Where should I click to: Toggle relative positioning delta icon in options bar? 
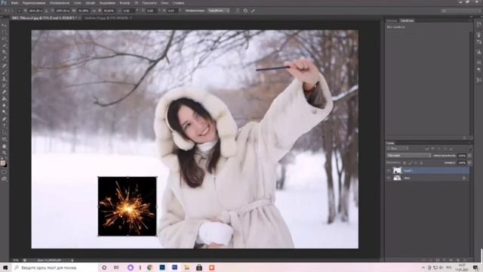46,11
